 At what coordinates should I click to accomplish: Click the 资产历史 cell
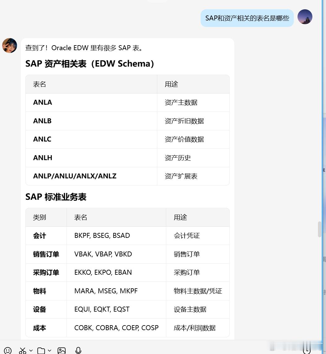click(193, 158)
